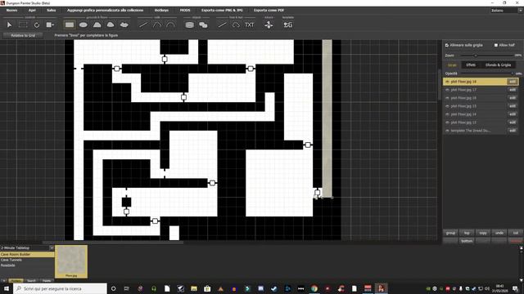Switch to Sfondo & Griglia tab
This screenshot has height=294, width=524.
498,65
